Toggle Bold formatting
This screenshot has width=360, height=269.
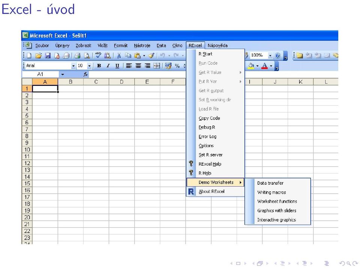(99, 66)
